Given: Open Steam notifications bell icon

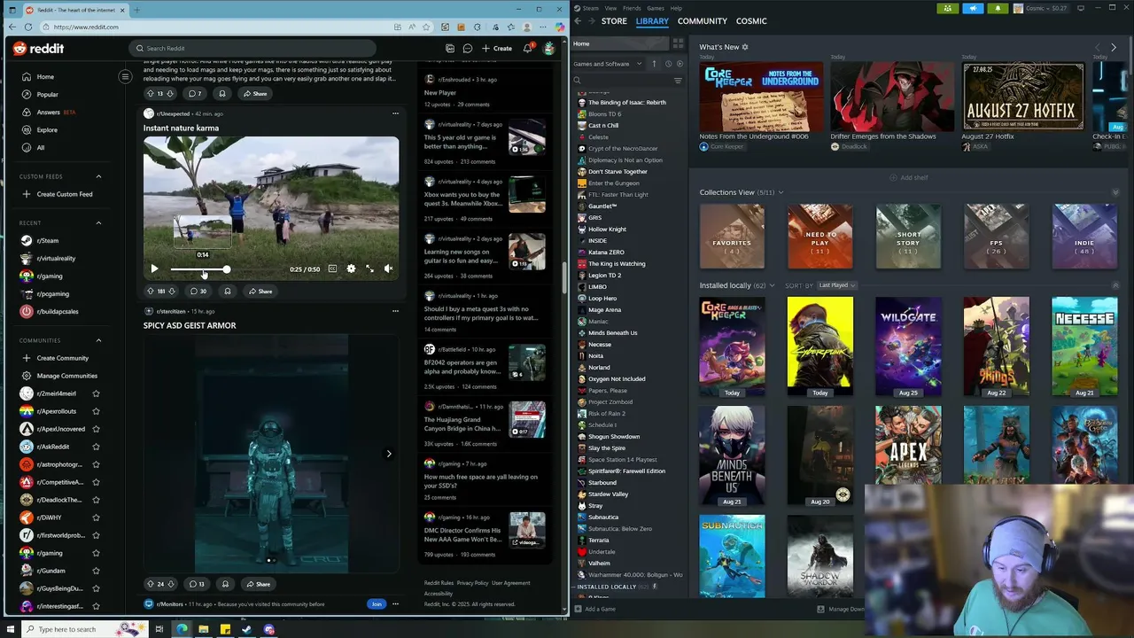Looking at the screenshot, I should [x=998, y=8].
